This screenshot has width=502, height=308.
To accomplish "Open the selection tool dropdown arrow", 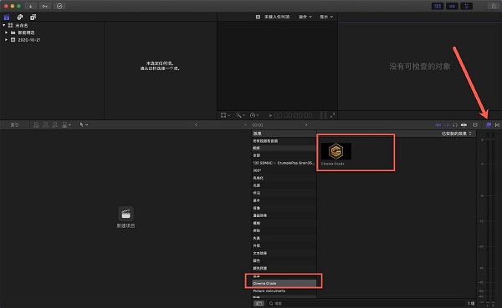I will [87, 125].
